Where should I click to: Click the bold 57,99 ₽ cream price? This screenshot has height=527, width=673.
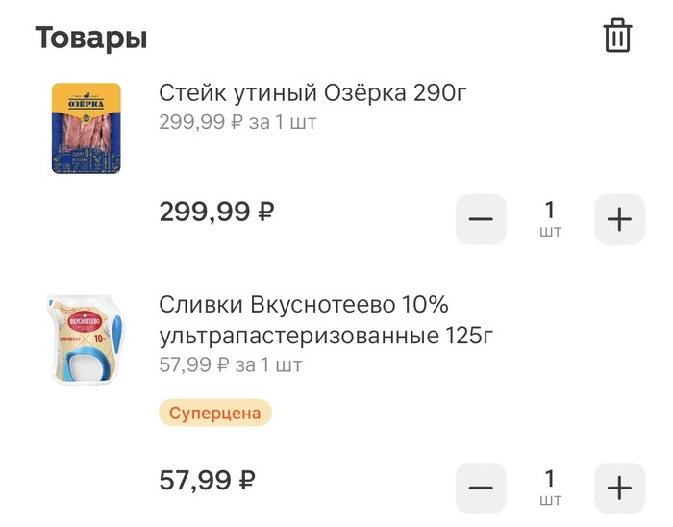click(x=207, y=479)
